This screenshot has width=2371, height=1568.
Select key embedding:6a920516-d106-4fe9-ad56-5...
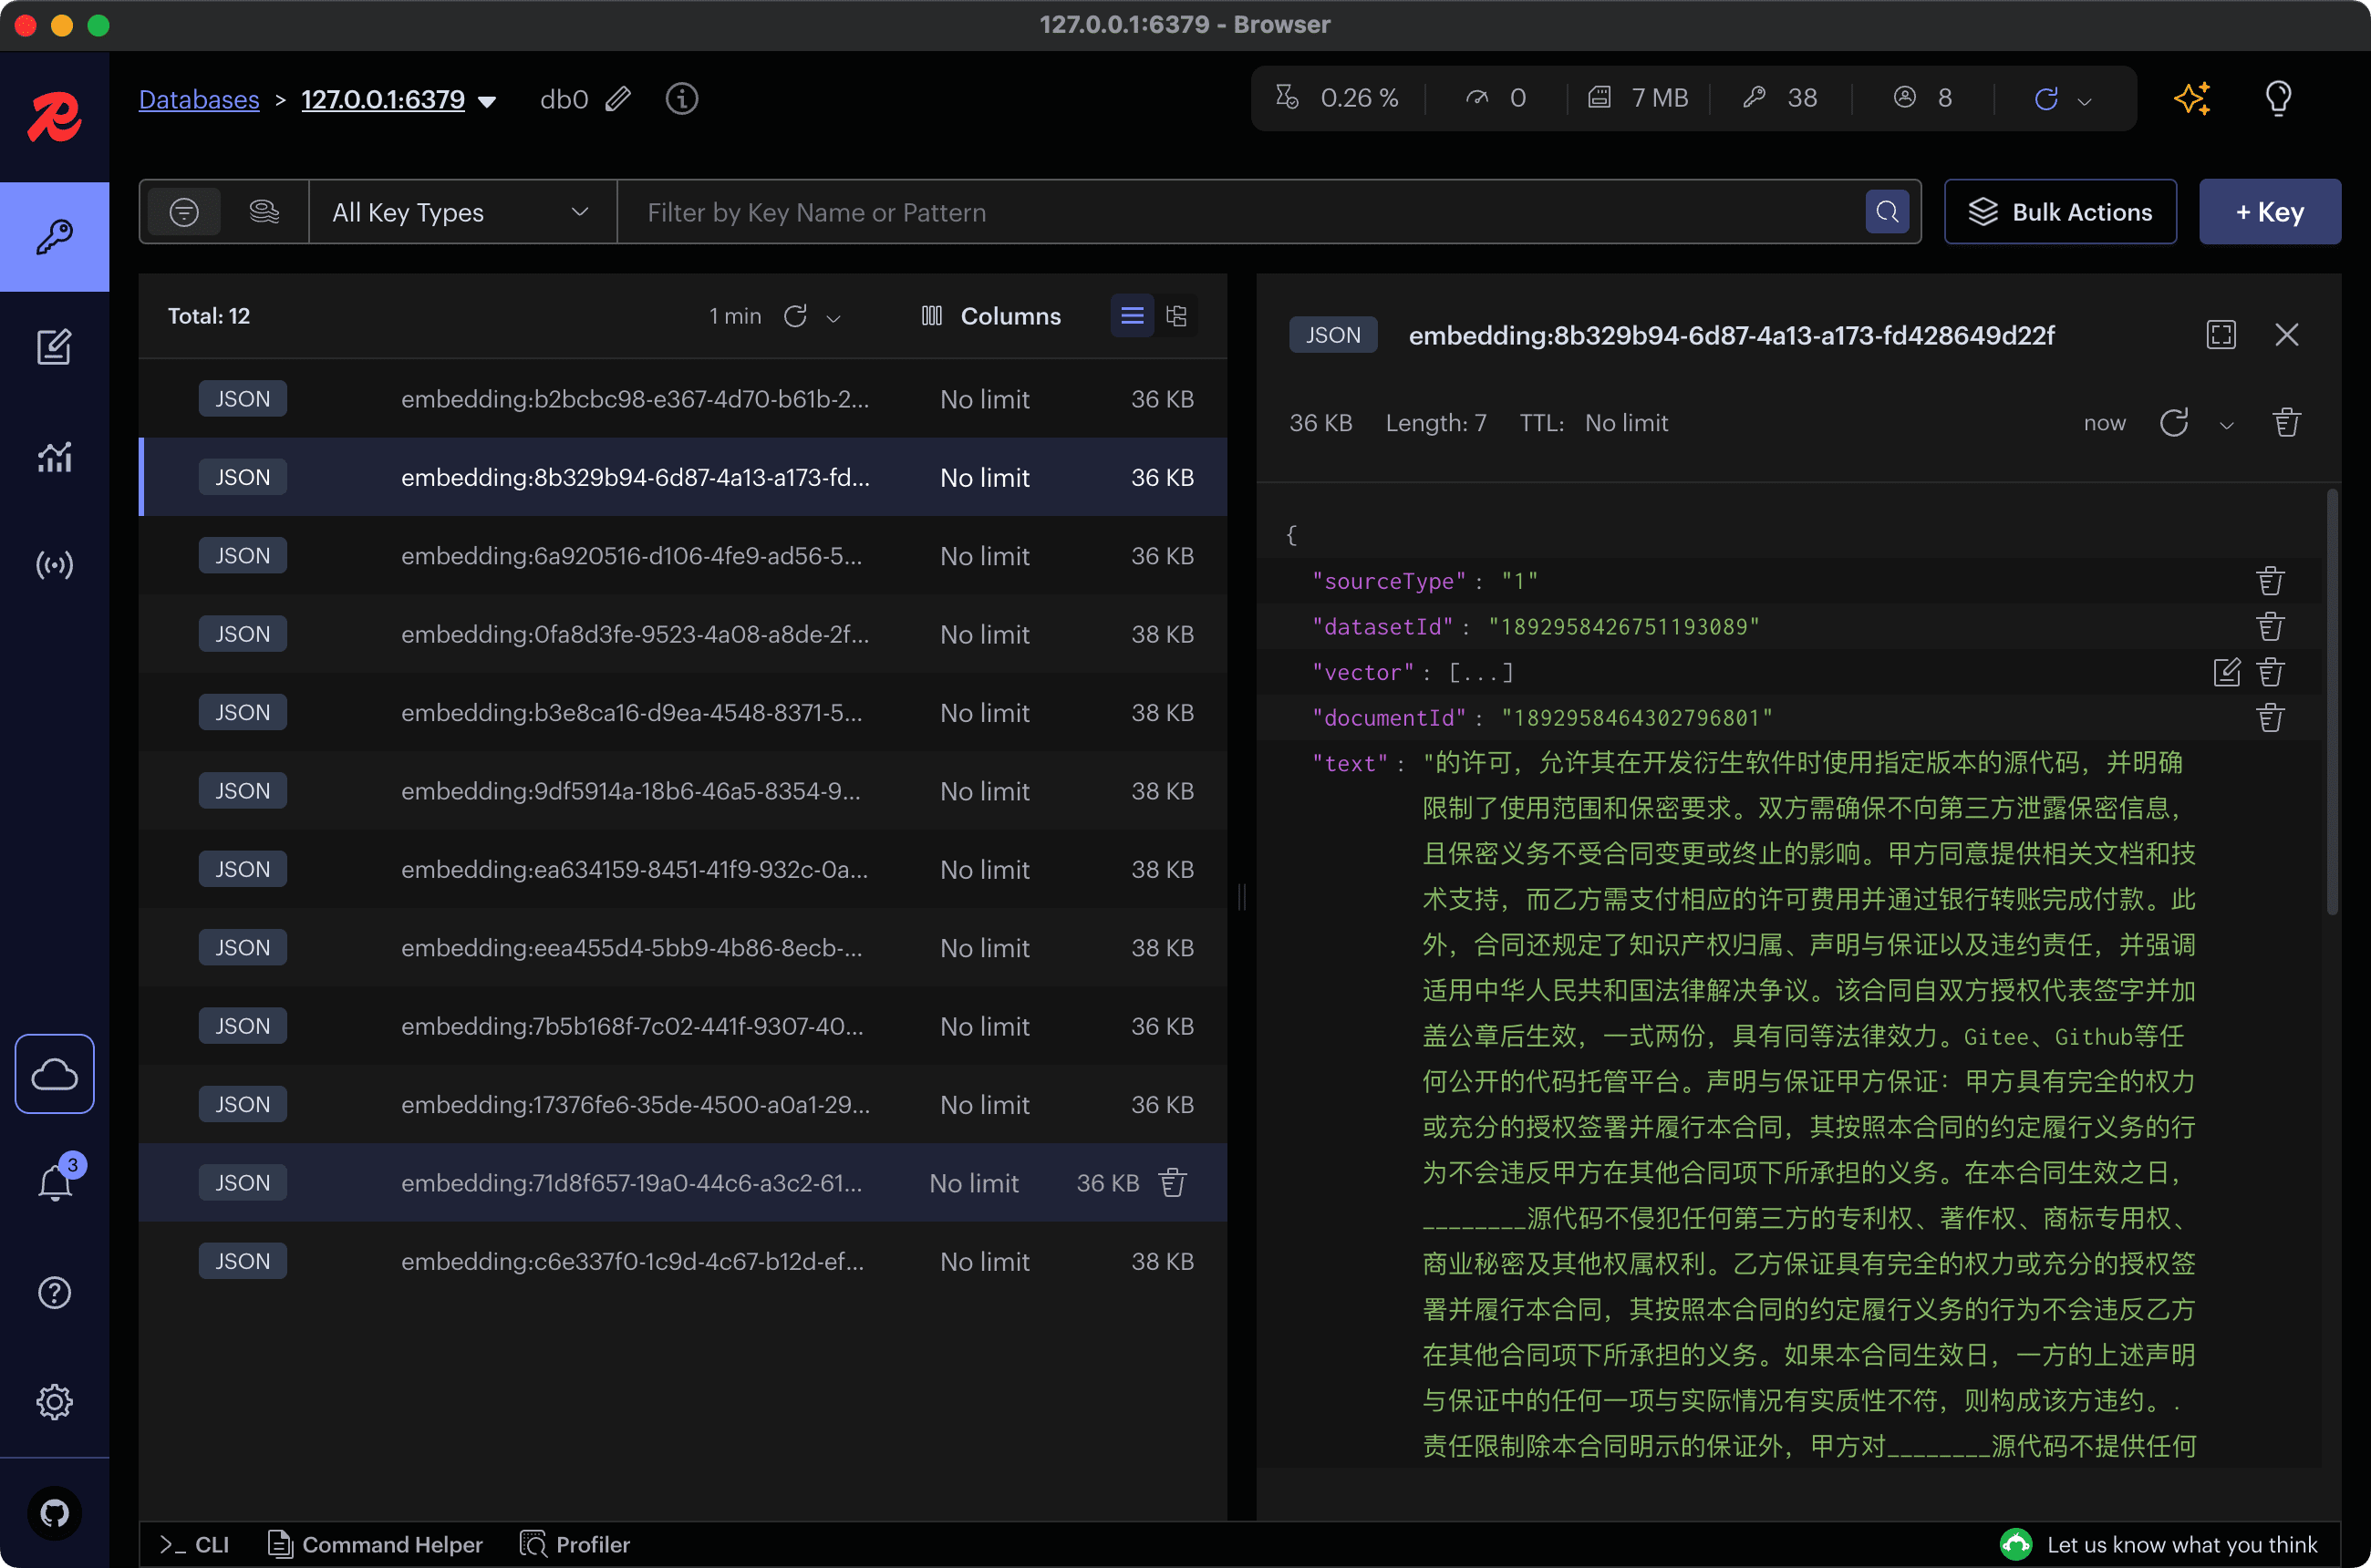coord(683,556)
